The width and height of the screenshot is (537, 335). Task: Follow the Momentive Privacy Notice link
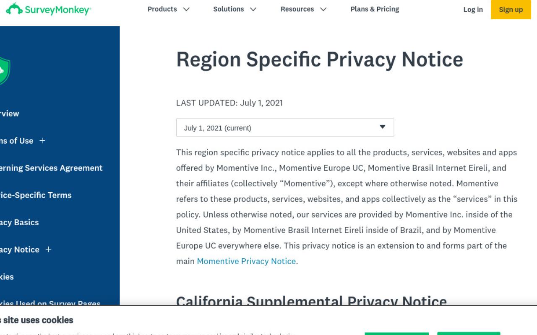pyautogui.click(x=246, y=261)
